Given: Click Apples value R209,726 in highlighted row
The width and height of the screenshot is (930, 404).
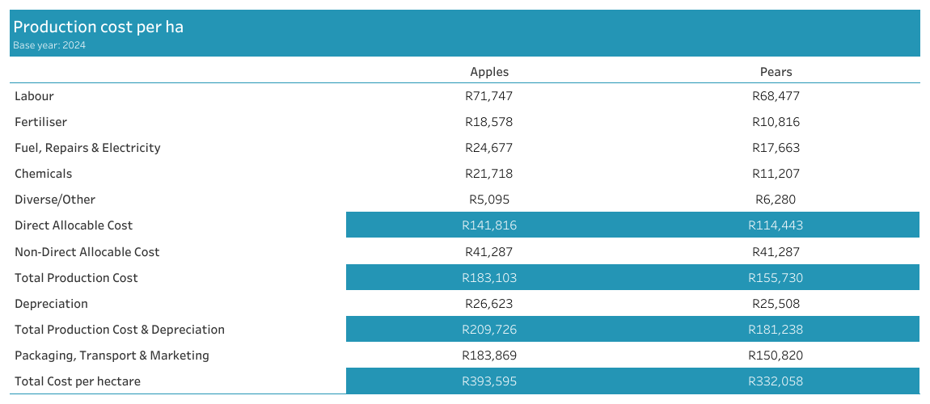Looking at the screenshot, I should coord(489,330).
